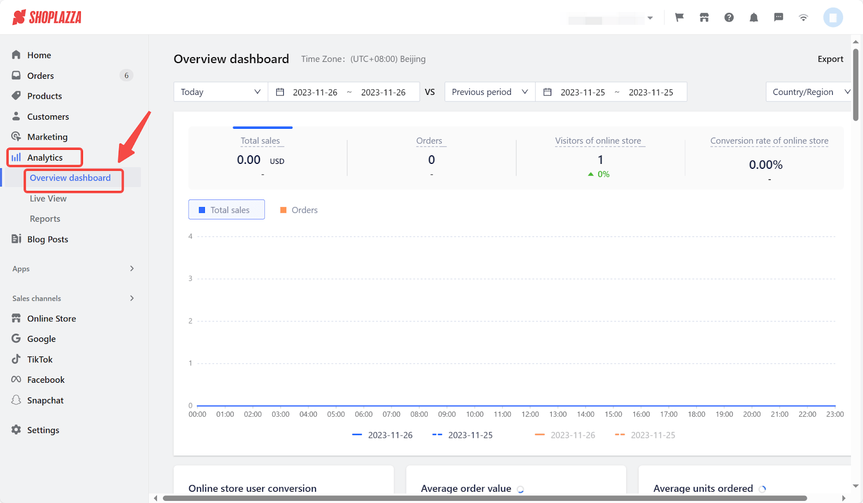863x503 pixels.
Task: Click the Average order value heading
Action: coord(466,488)
